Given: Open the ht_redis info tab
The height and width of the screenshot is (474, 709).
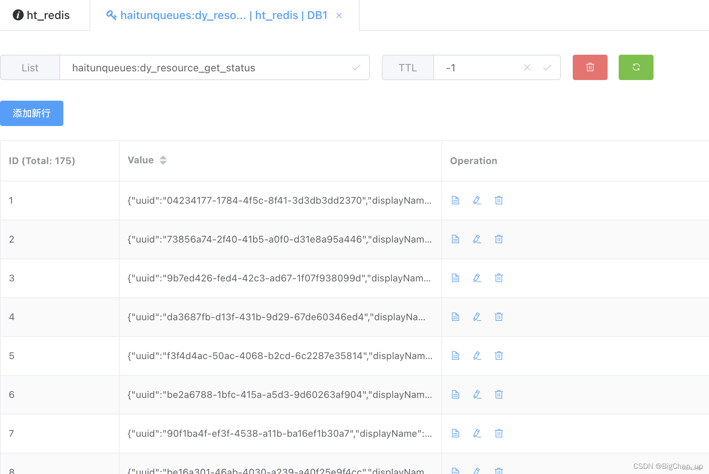Looking at the screenshot, I should pos(44,15).
